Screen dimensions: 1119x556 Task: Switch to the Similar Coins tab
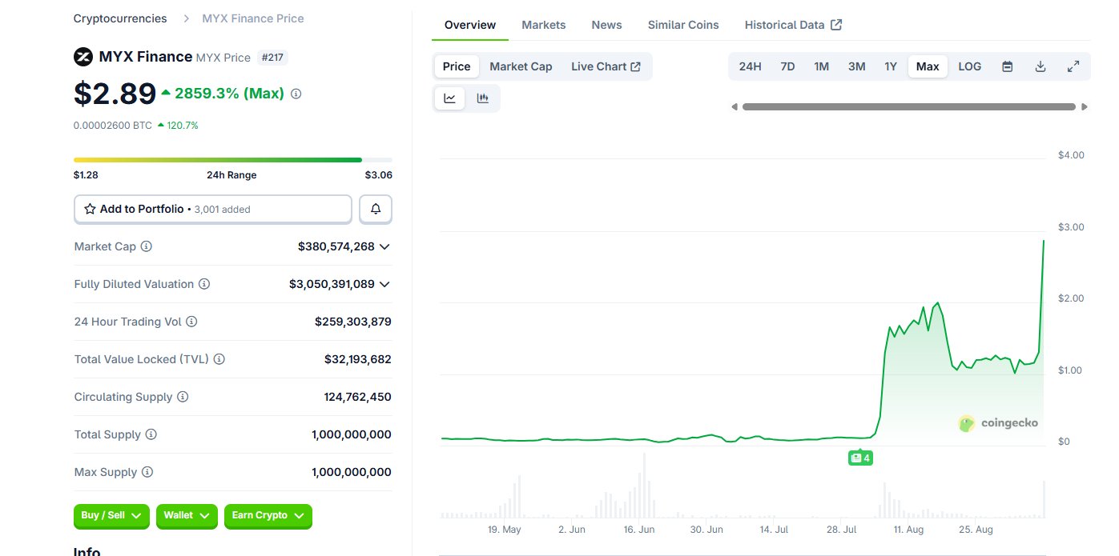coord(683,25)
